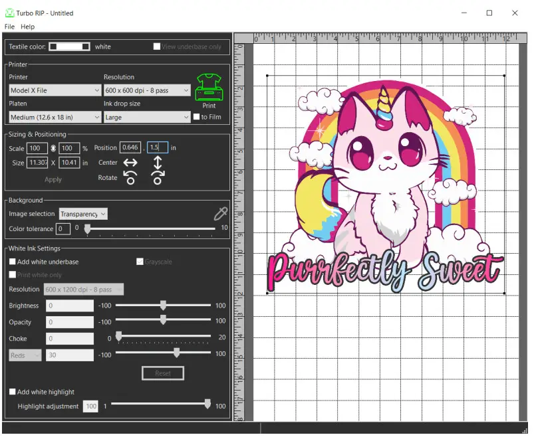Click the Turbo RIP app icon in title bar
This screenshot has width=538, height=439.
(x=9, y=13)
